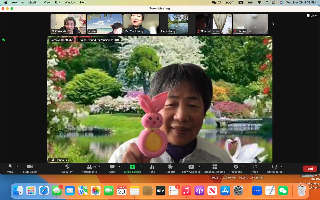Start recording with the Record icon

[x=170, y=167]
